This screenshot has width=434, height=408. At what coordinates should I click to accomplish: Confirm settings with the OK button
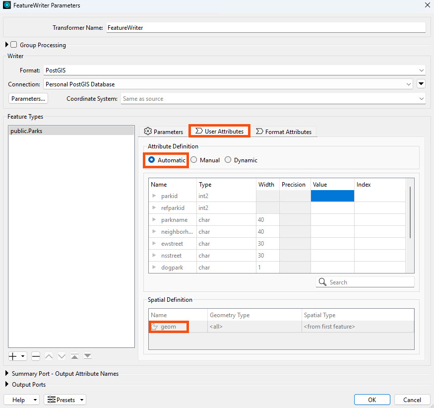point(372,400)
